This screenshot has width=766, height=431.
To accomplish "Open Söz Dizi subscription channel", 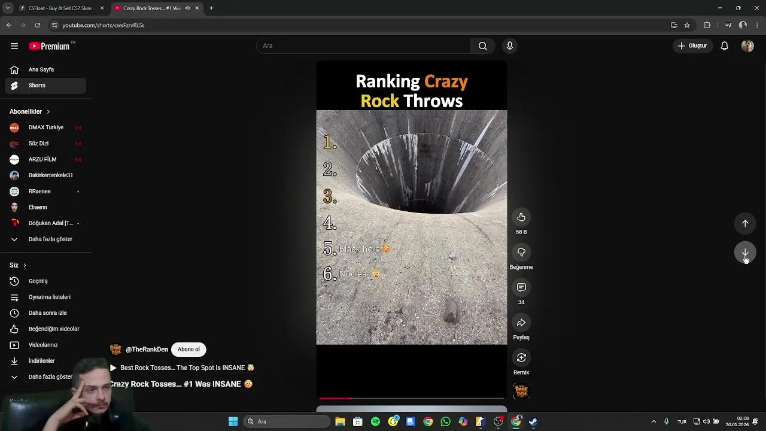I will point(45,144).
